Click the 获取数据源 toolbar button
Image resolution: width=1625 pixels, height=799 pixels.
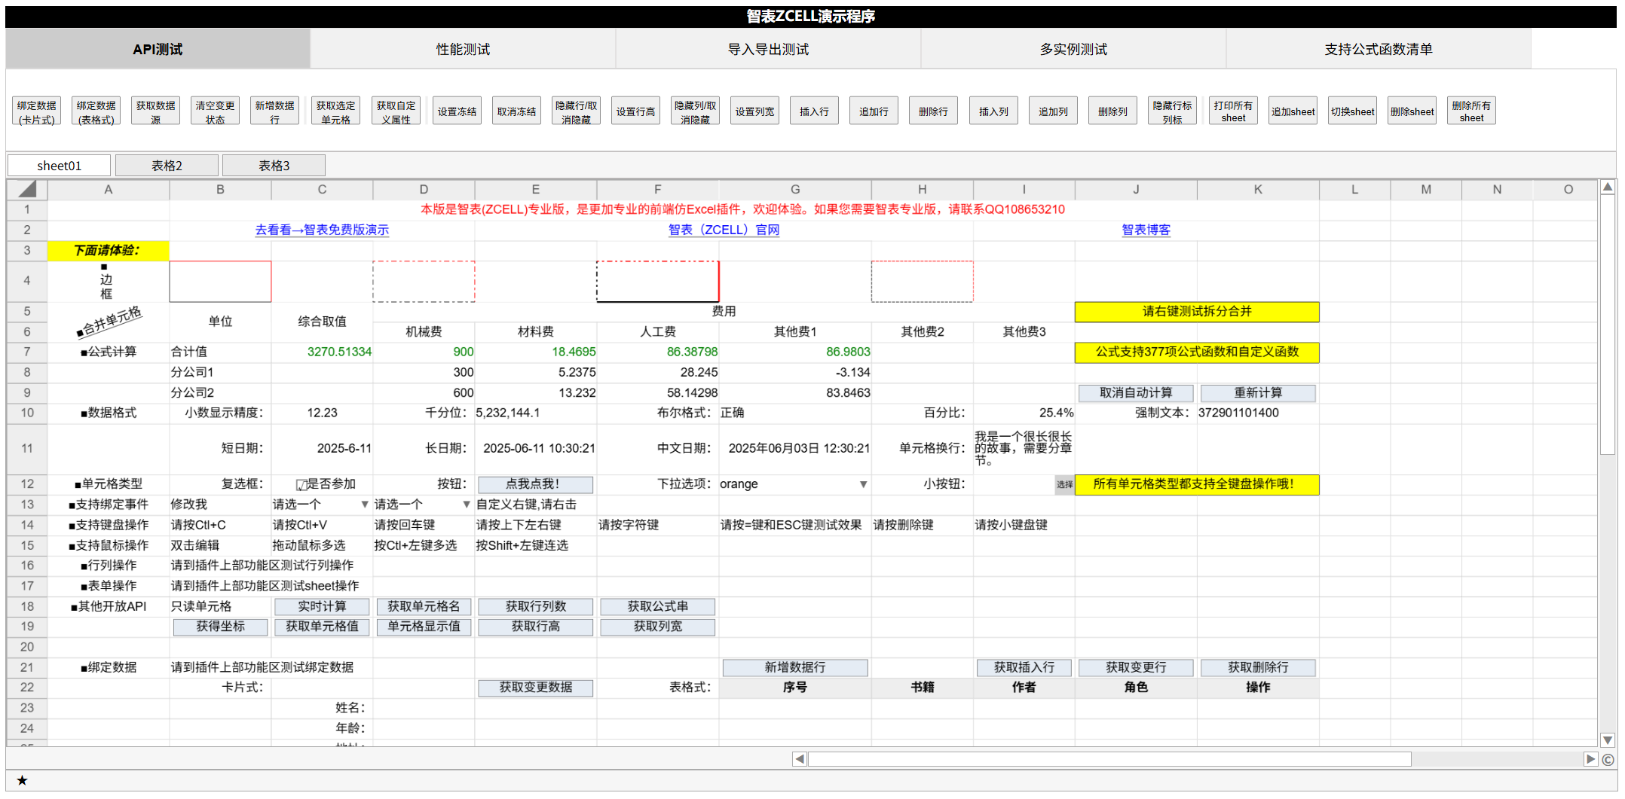[156, 111]
